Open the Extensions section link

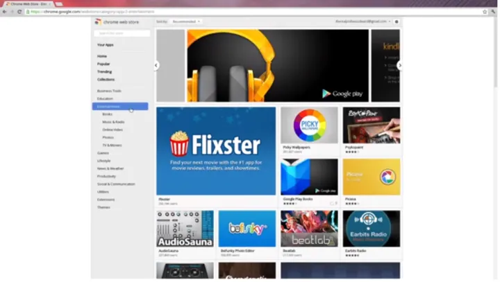[106, 200]
